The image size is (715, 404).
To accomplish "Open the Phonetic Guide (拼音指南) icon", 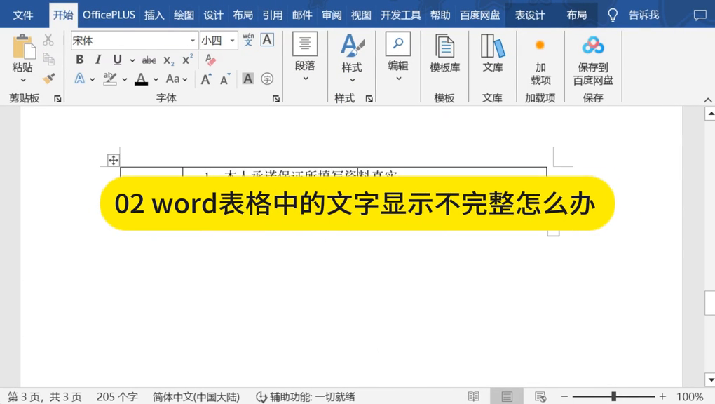I will coord(248,40).
